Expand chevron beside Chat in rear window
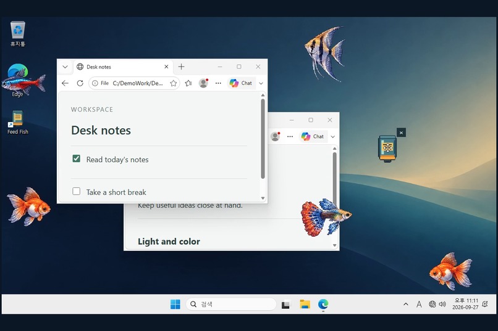The height and width of the screenshot is (331, 498). click(x=333, y=136)
